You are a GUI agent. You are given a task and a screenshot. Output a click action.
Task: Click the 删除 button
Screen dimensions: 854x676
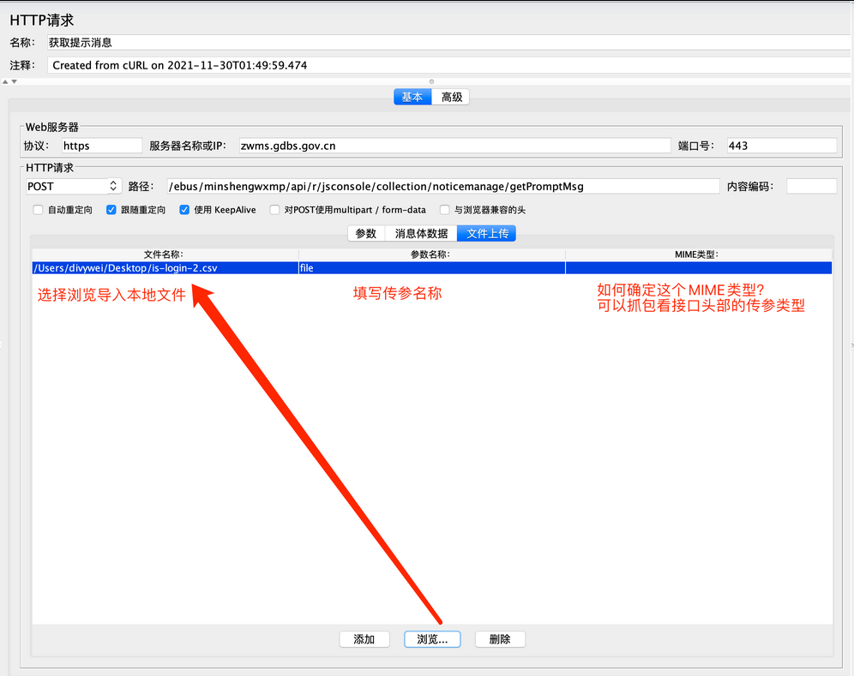click(500, 639)
